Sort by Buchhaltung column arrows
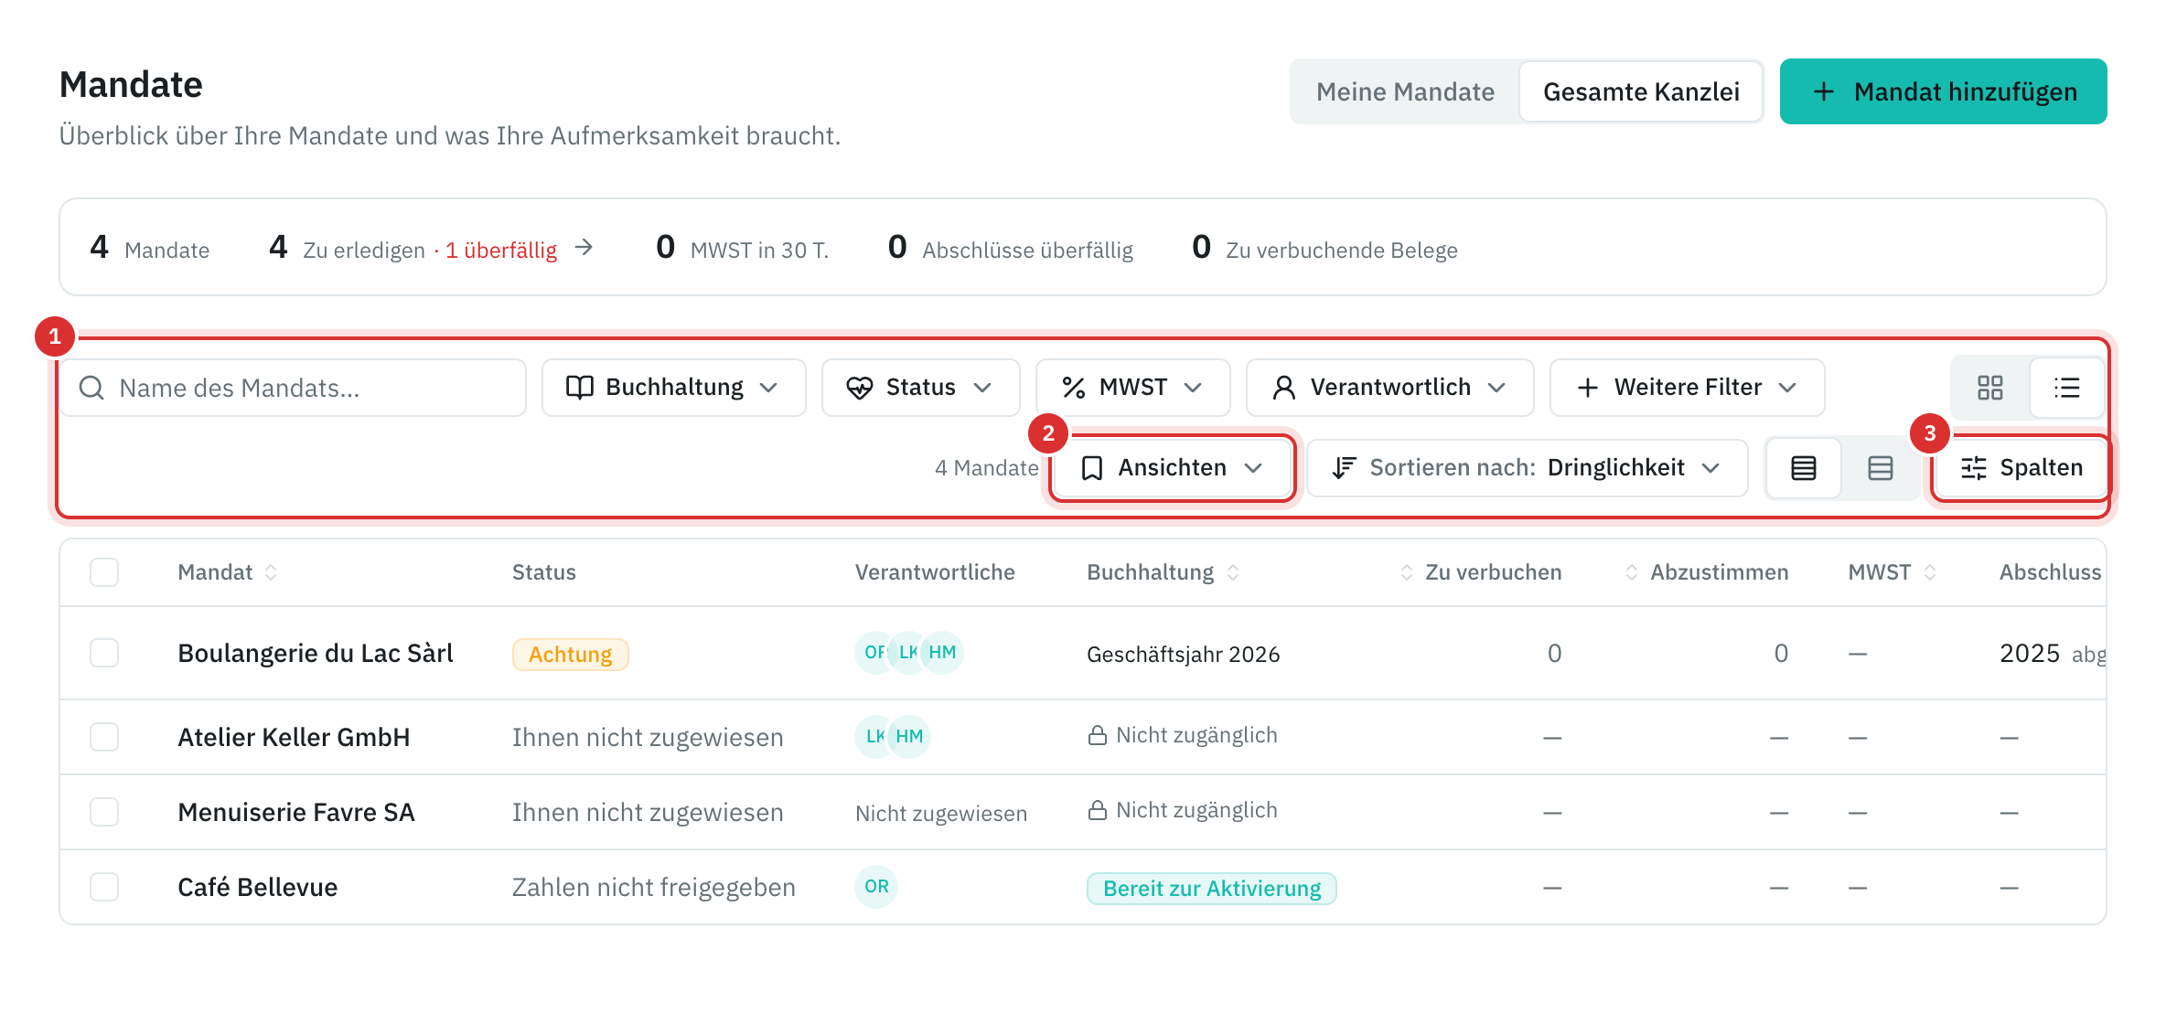The width and height of the screenshot is (2166, 1024). (1233, 572)
